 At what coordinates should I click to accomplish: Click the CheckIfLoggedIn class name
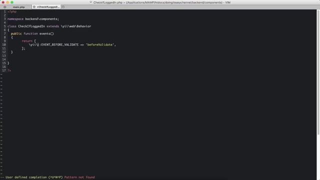[x=31, y=26]
